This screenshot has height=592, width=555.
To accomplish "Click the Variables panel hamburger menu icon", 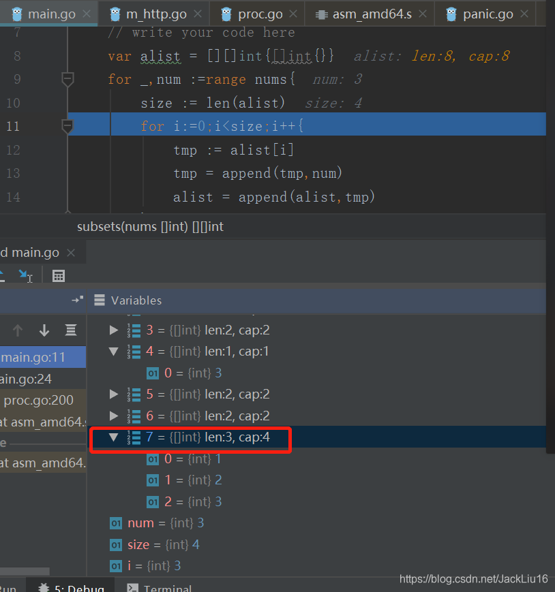I will (99, 300).
